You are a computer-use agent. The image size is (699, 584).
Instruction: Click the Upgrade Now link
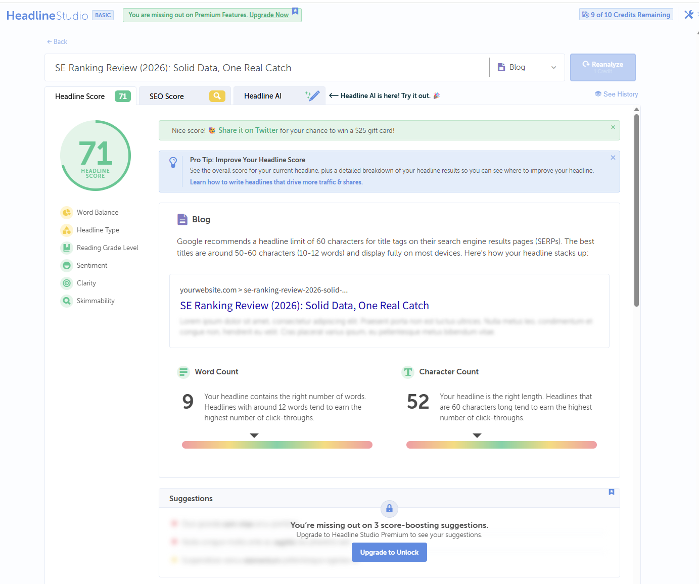[x=269, y=15]
